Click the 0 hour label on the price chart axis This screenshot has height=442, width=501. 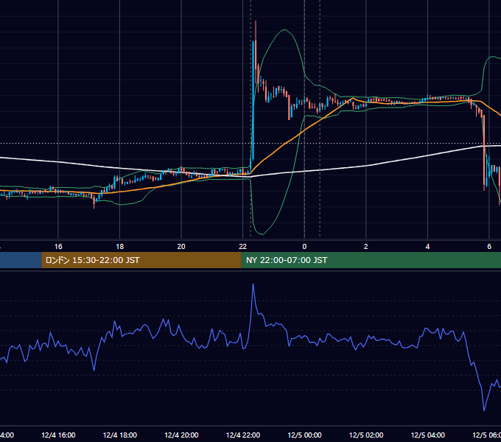(304, 247)
